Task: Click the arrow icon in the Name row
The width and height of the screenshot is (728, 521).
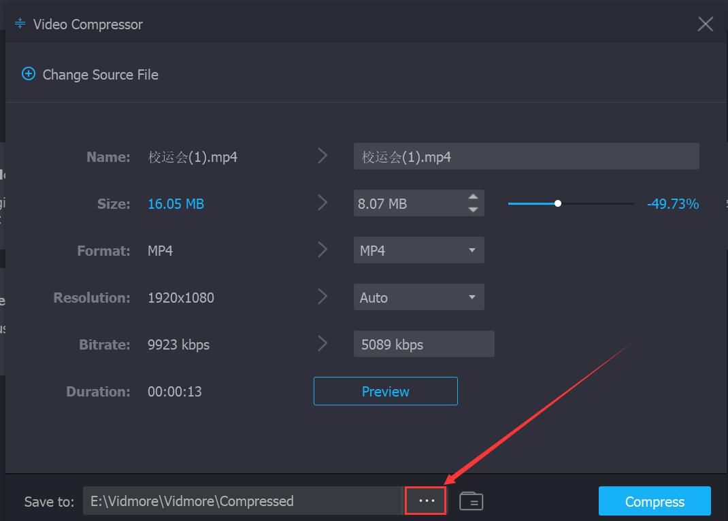Action: 322,156
